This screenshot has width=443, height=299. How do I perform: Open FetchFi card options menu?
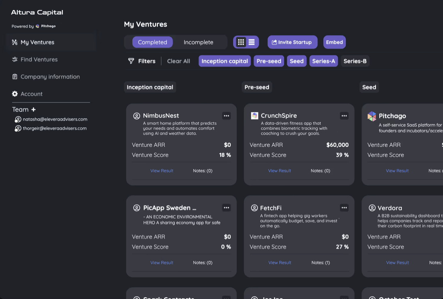(344, 207)
